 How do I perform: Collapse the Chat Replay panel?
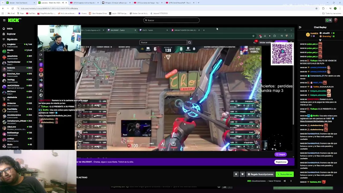tap(300, 27)
